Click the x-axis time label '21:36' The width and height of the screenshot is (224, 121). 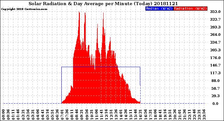point(184,115)
